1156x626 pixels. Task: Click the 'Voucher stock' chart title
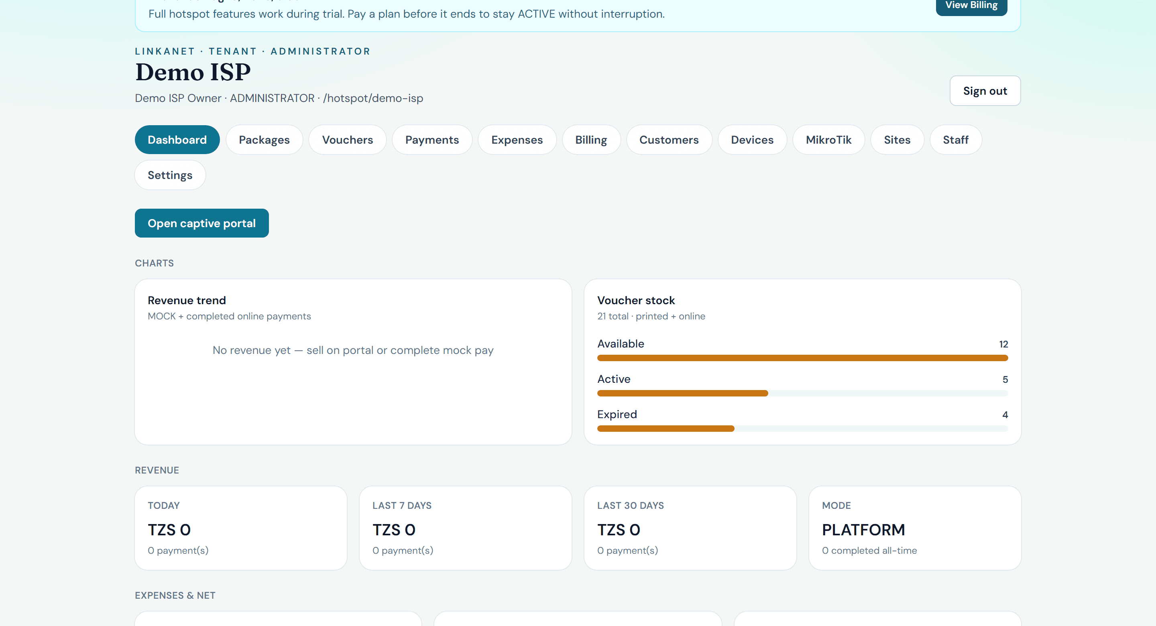pyautogui.click(x=636, y=300)
